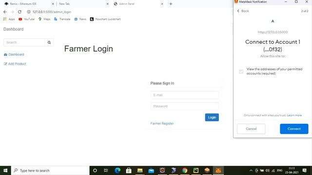Viewport: 312px width, 175px height.
Task: Open the Add Product sidebar link
Action: point(15,64)
